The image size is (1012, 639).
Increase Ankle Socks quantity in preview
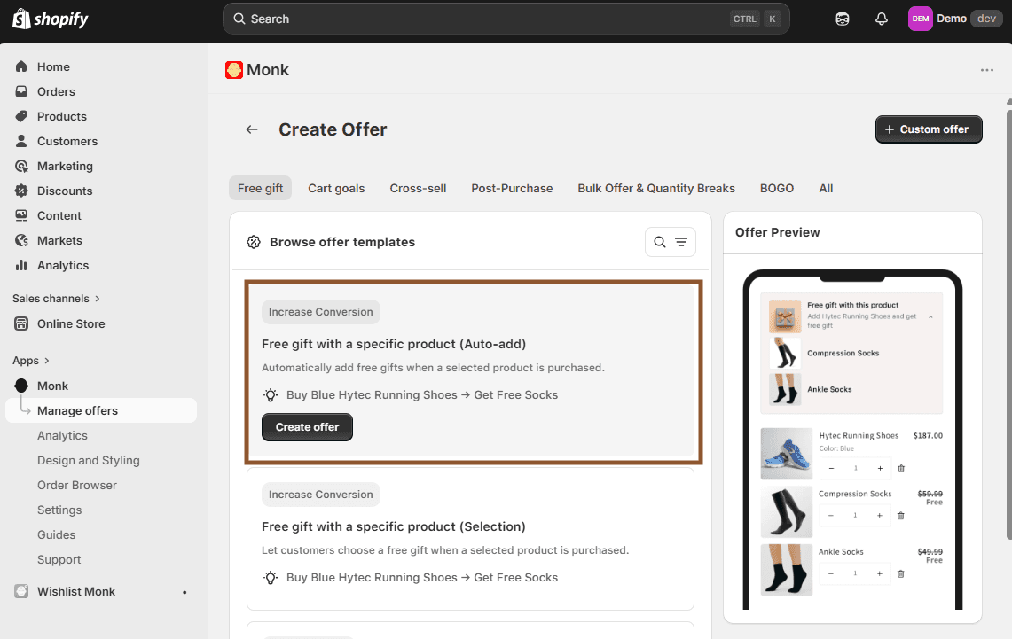879,573
